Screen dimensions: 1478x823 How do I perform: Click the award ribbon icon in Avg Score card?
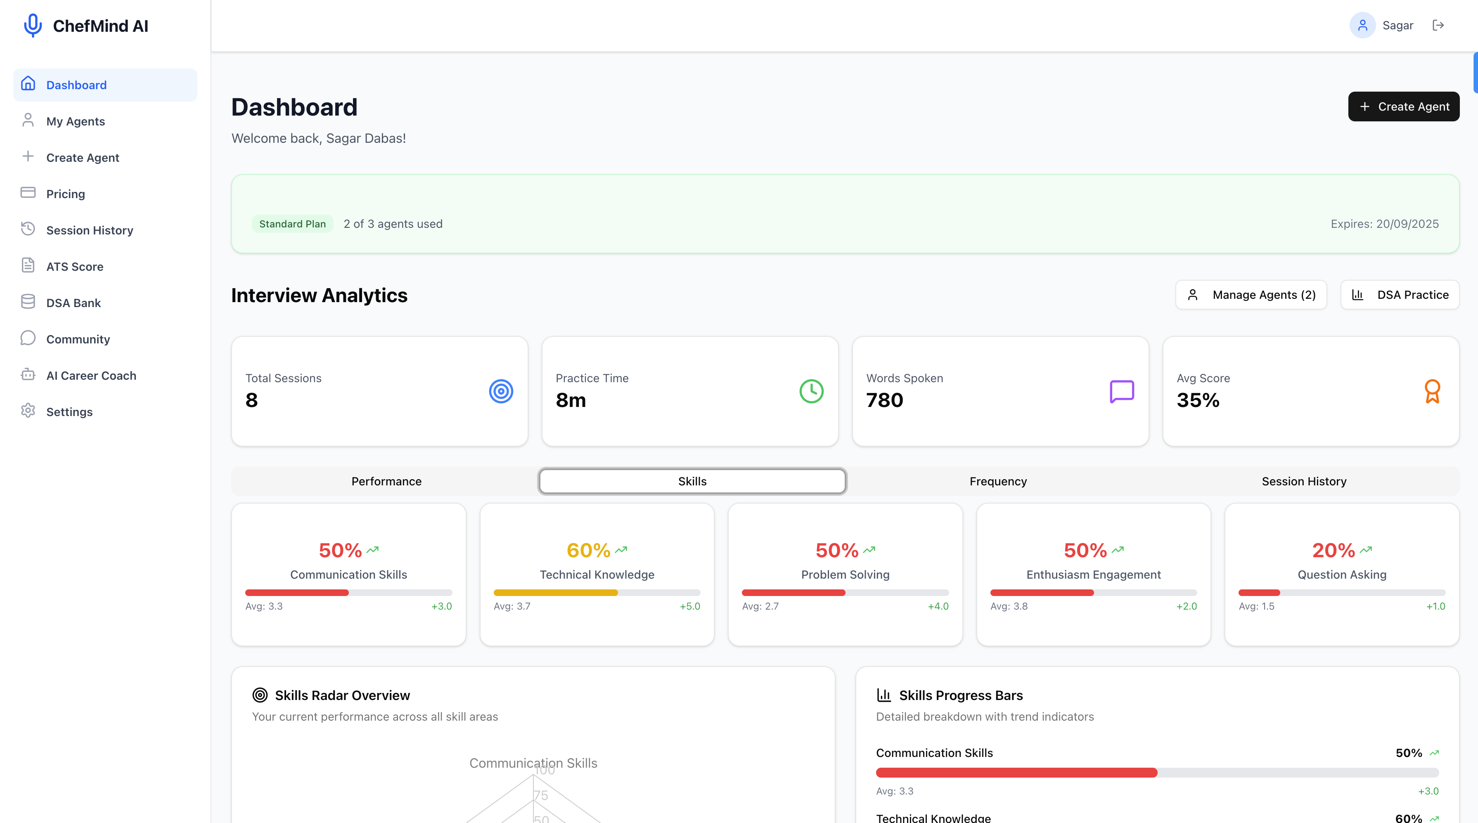(x=1432, y=391)
